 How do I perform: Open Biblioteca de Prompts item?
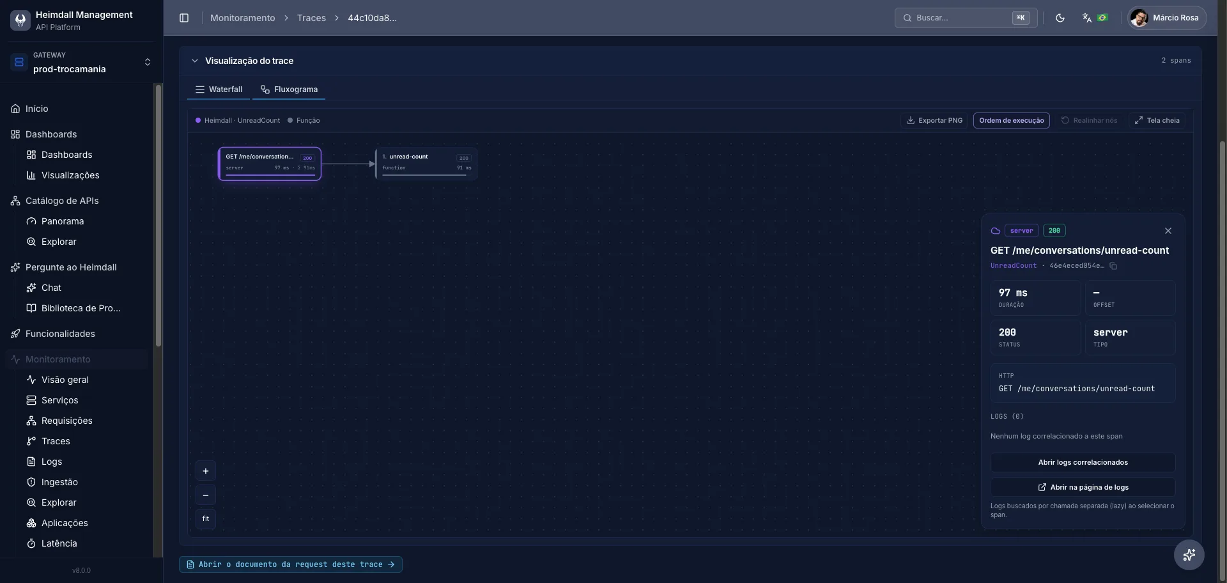(83, 308)
